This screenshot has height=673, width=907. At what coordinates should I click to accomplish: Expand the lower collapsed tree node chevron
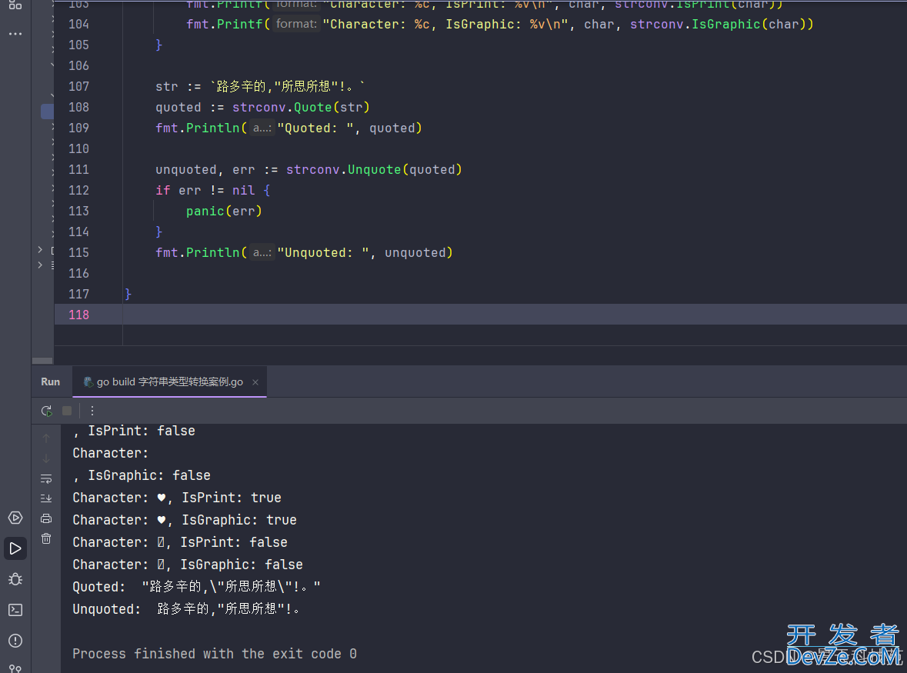point(40,265)
